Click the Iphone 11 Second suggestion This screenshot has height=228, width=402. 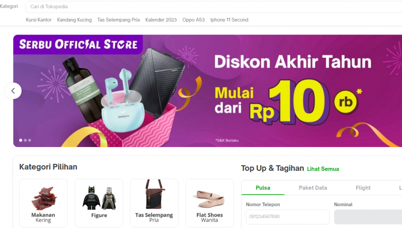tap(229, 20)
